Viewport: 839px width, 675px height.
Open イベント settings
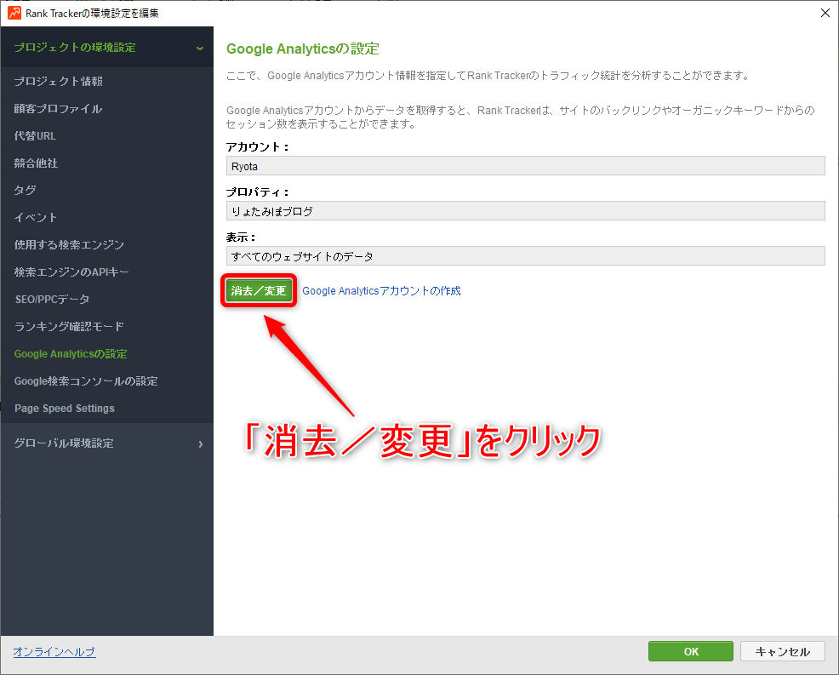37,218
